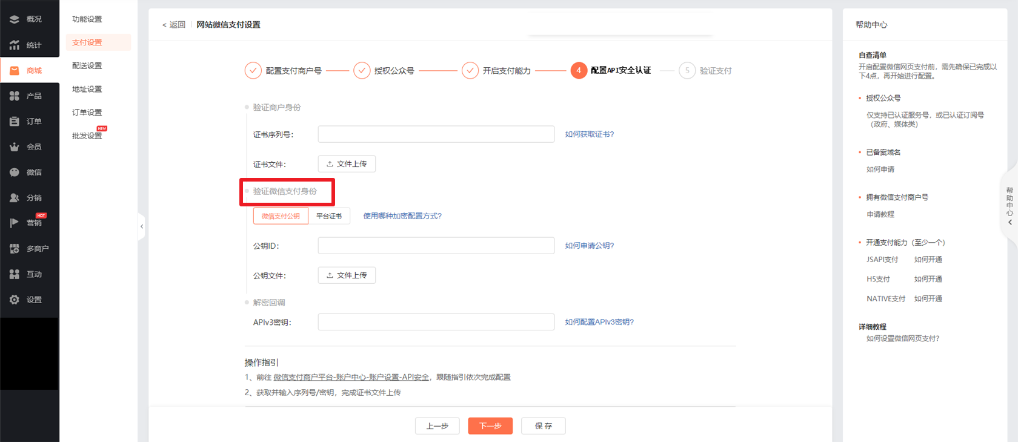Upload file for 公钥文件
Image resolution: width=1018 pixels, height=443 pixels.
coord(347,275)
